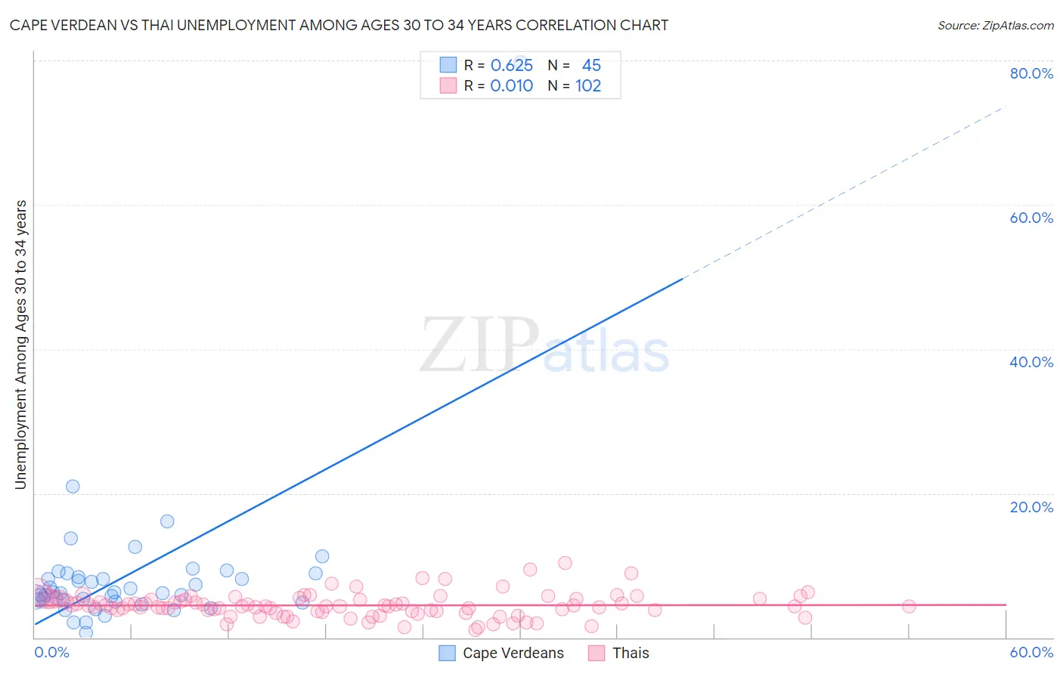Open the Source: ZipAtlas.com link
This screenshot has width=1063, height=674.
click(x=995, y=25)
